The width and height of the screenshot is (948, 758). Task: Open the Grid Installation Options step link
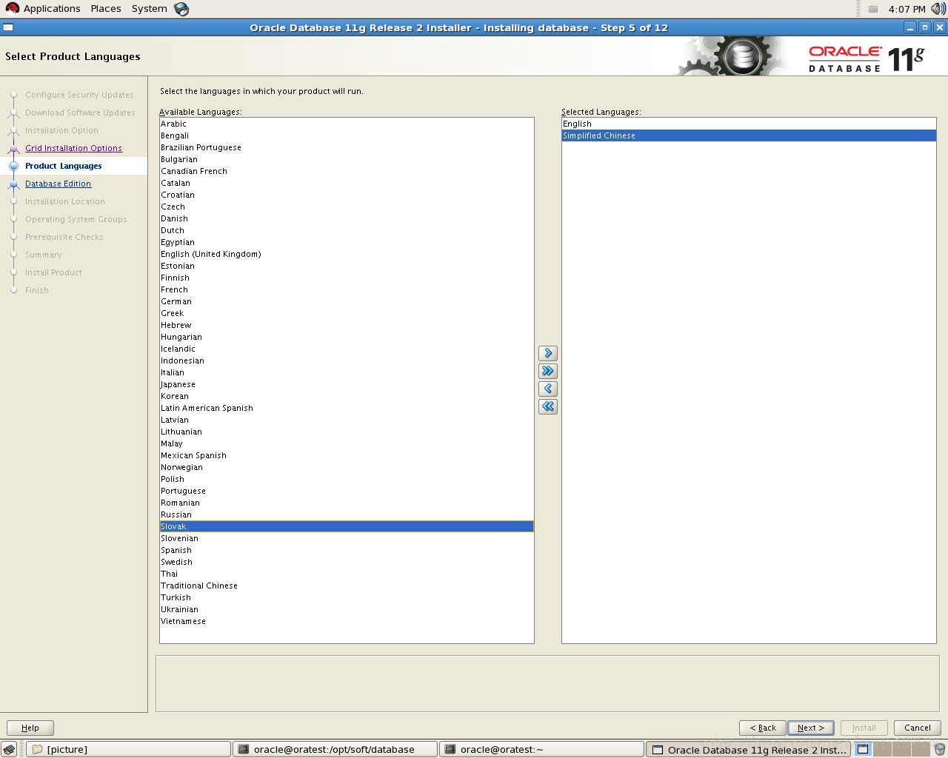pos(73,148)
